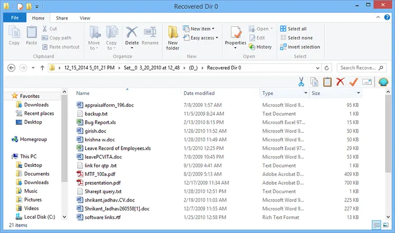Click Set__0 3_20_2010 at 12_48 breadcrumb
Image resolution: width=395 pixels, height=233 pixels.
tap(152, 68)
